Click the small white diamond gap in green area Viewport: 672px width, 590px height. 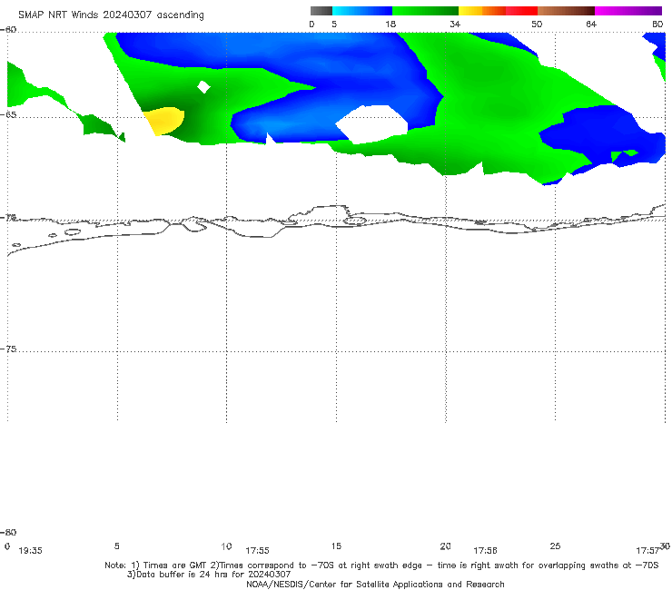203,87
